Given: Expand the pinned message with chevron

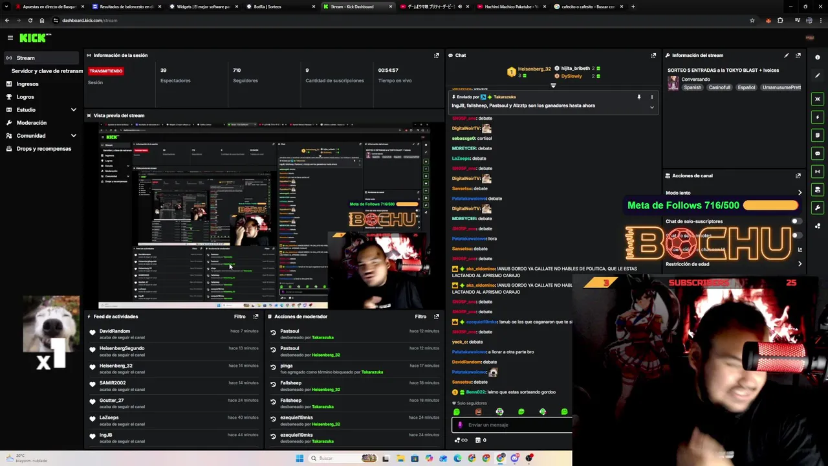Looking at the screenshot, I should (651, 107).
